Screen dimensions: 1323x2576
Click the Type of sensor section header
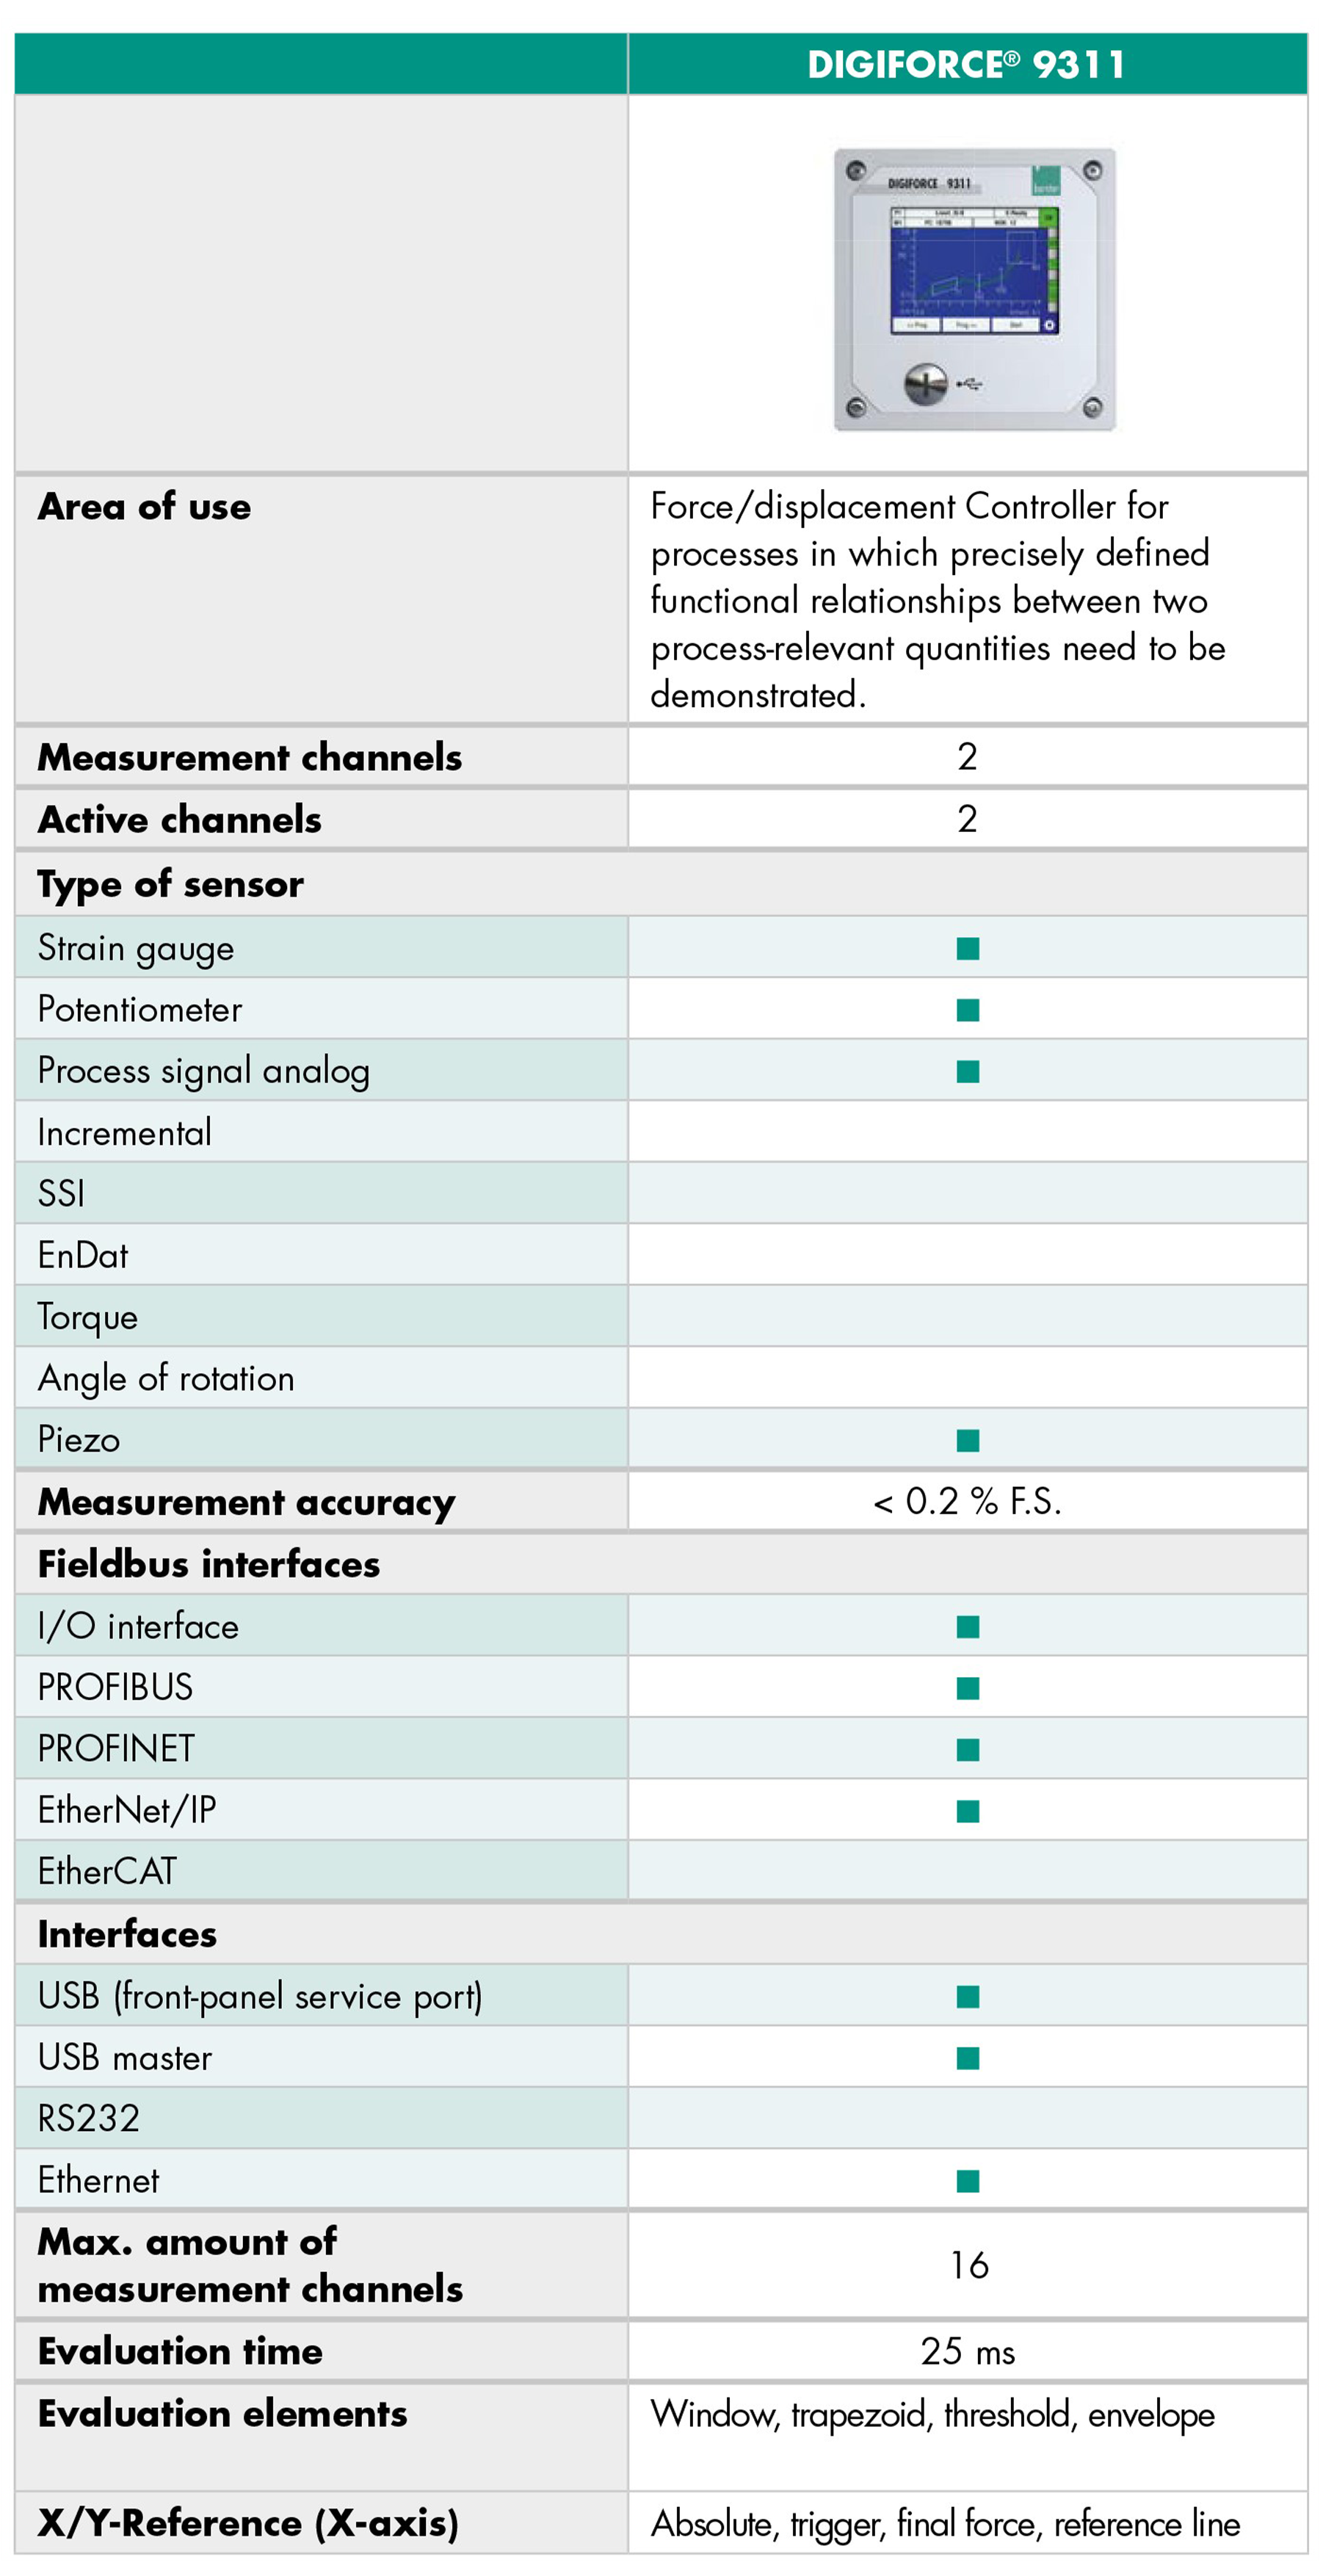171,885
